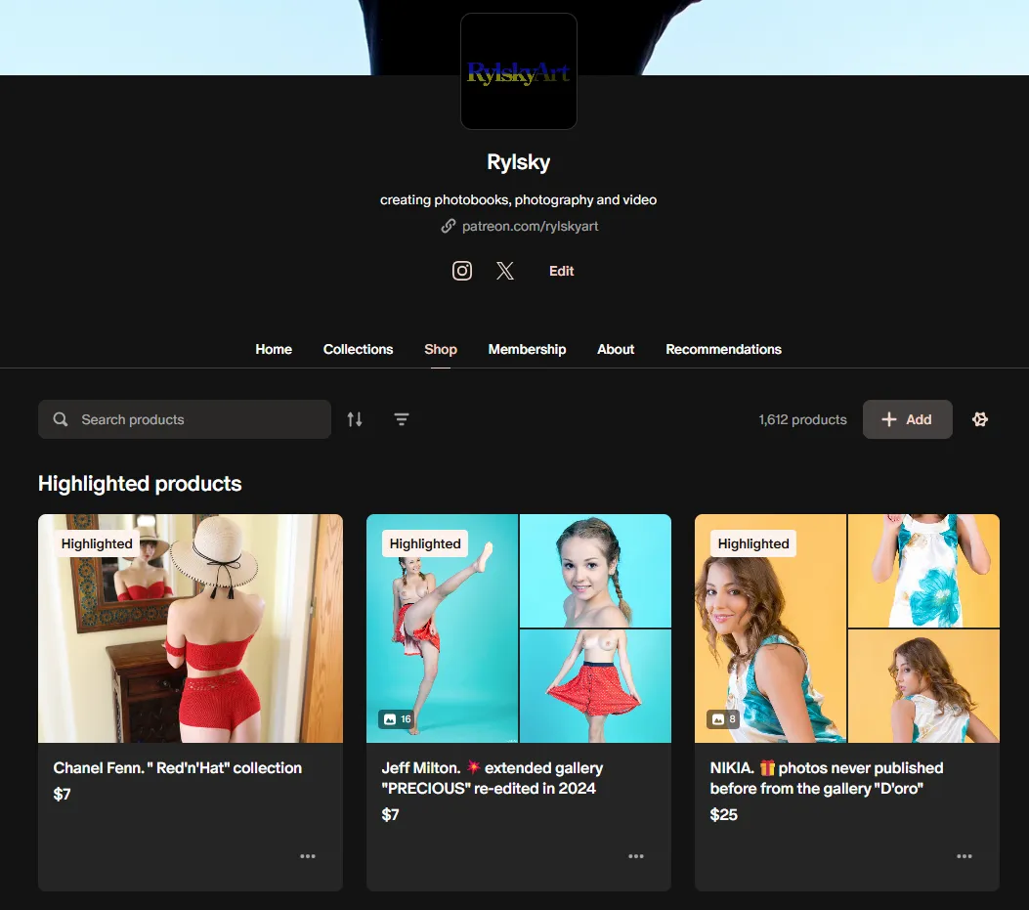Switch to the Collections tab
The image size is (1029, 910).
(x=358, y=349)
